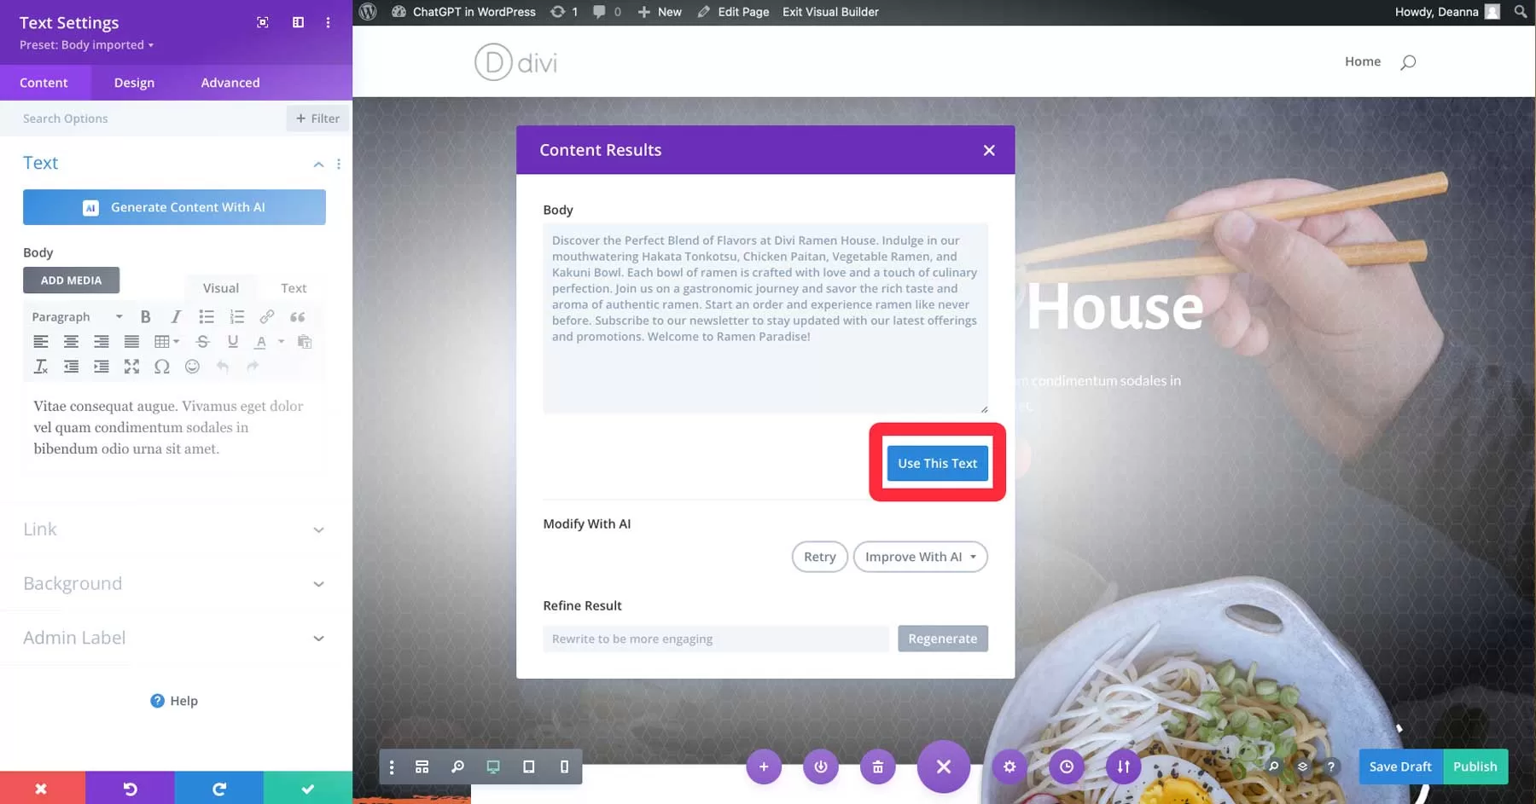Switch to phone view mode
This screenshot has height=804, width=1536.
[x=564, y=766]
